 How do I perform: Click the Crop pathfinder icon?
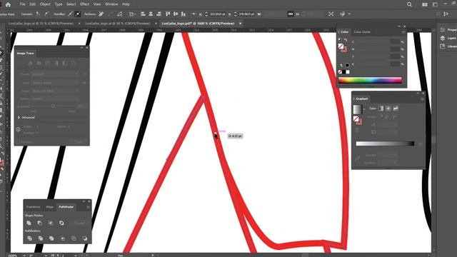(x=63, y=238)
